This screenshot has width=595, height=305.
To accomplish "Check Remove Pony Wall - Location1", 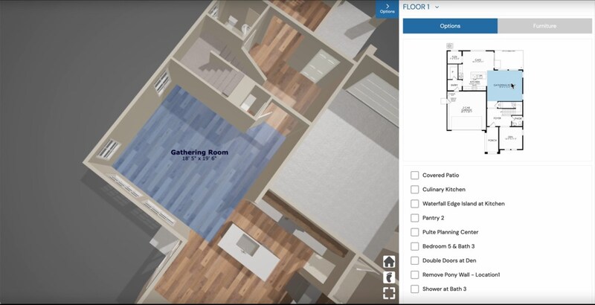I will 415,274.
